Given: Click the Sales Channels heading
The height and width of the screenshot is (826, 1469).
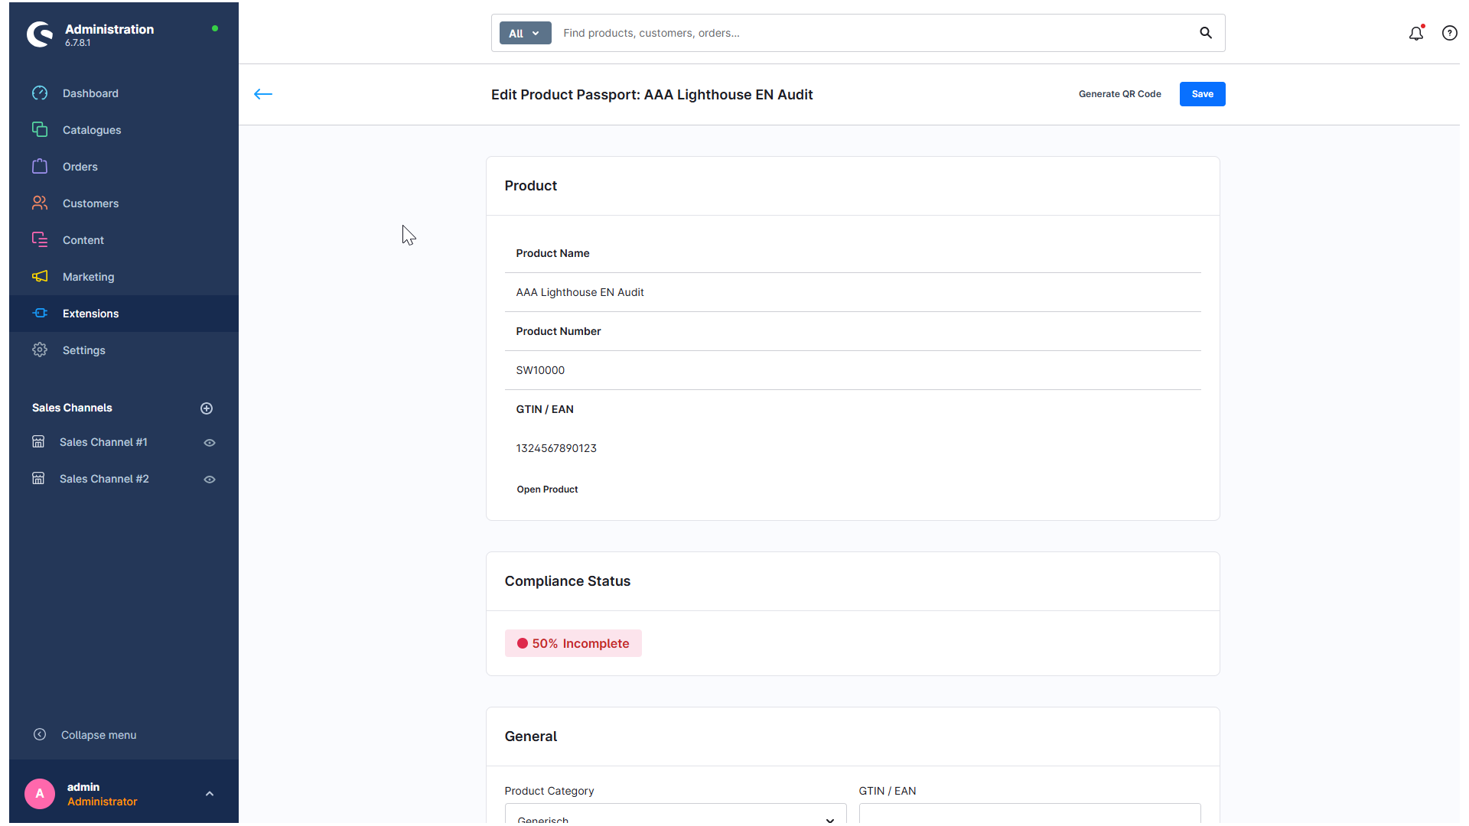Looking at the screenshot, I should (72, 408).
